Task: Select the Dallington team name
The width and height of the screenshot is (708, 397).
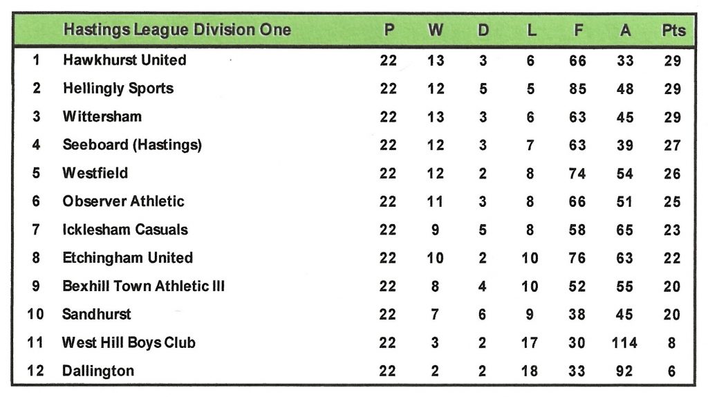Action: [x=98, y=371]
